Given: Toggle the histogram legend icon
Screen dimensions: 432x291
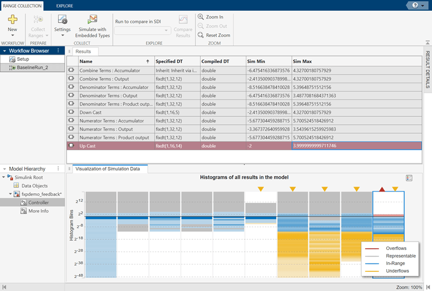Looking at the screenshot, I should pyautogui.click(x=409, y=178).
